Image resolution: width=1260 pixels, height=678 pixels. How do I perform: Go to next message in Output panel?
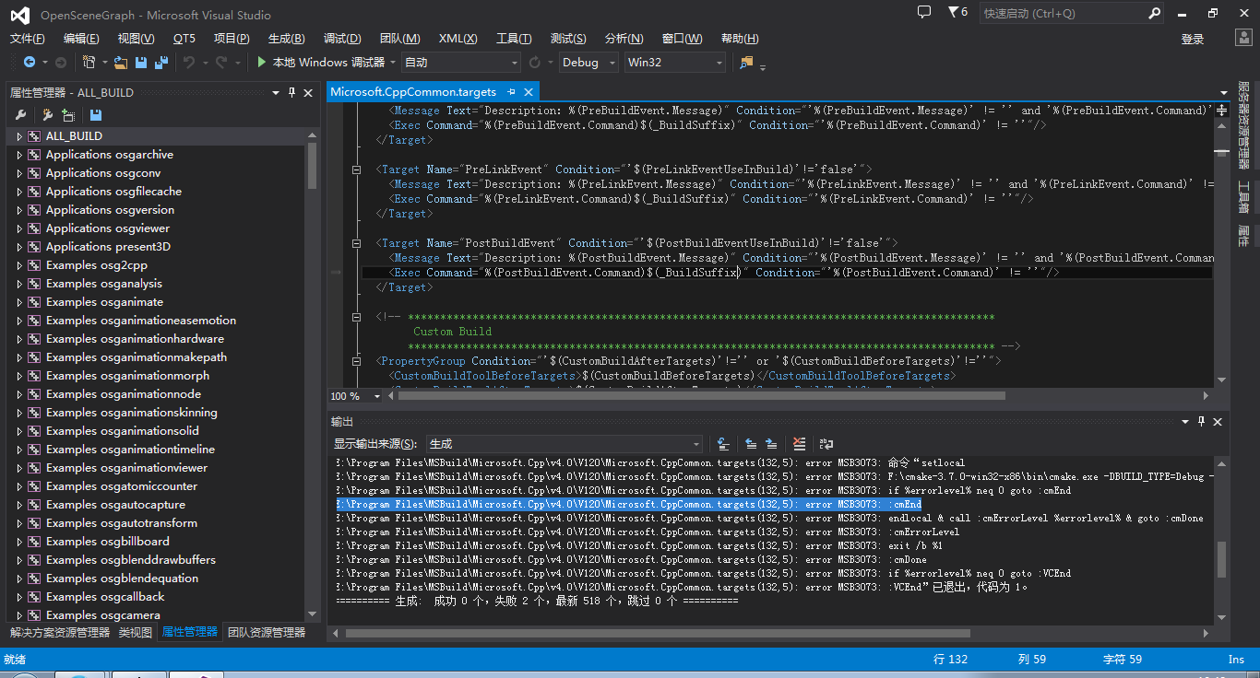coord(771,444)
